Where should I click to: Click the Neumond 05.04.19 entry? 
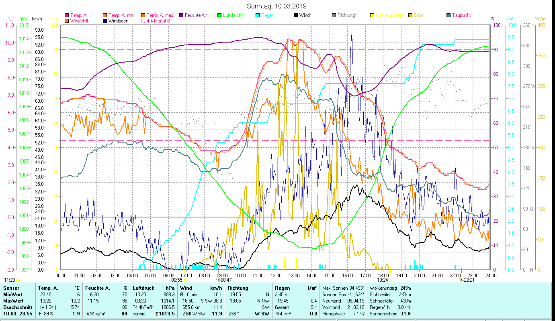pyautogui.click(x=343, y=301)
